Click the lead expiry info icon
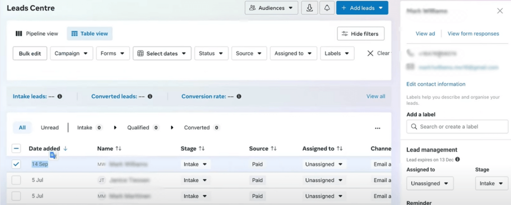The width and height of the screenshot is (511, 205). pyautogui.click(x=457, y=160)
